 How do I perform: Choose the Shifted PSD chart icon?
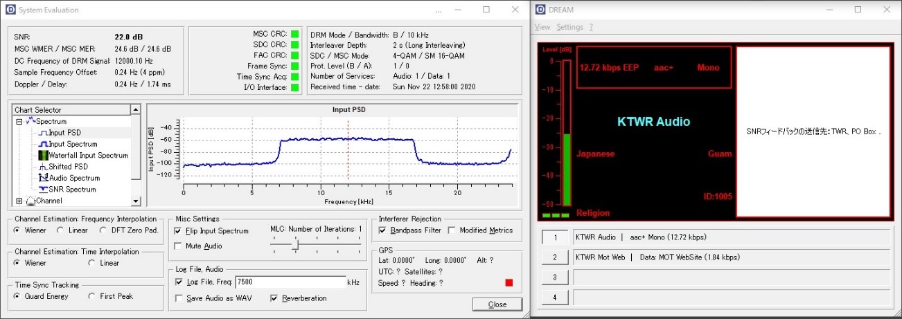42,167
